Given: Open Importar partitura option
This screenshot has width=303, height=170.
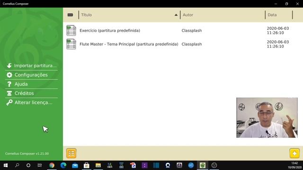Looking at the screenshot, I should [x=32, y=66].
